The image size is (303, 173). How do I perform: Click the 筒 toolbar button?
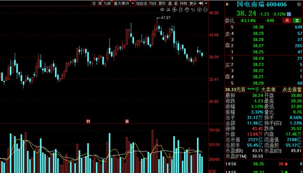click(100, 3)
